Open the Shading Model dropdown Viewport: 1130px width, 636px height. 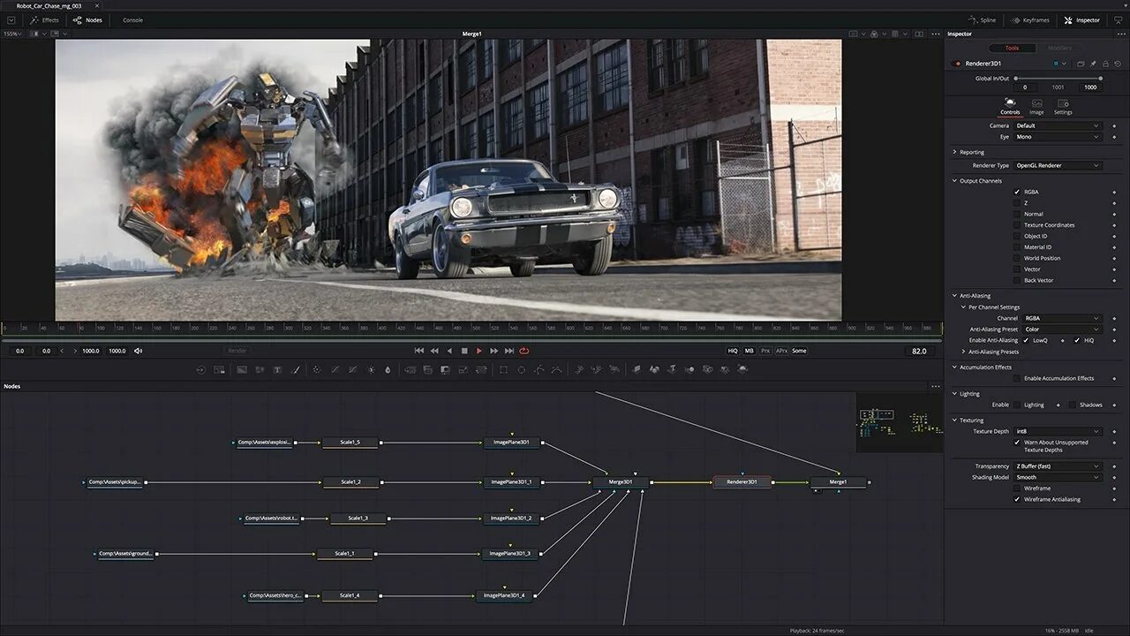click(x=1058, y=477)
